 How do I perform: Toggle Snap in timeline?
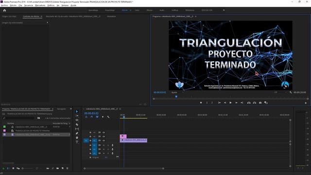tap(92, 117)
